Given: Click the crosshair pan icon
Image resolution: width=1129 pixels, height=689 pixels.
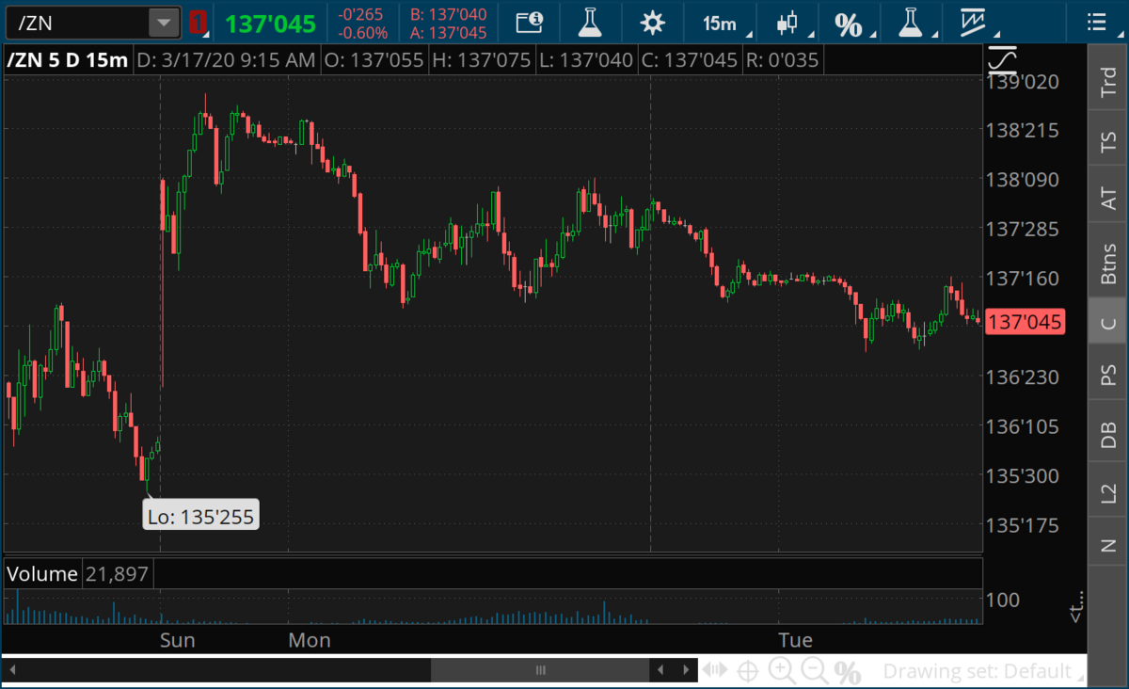Looking at the screenshot, I should 749,671.
